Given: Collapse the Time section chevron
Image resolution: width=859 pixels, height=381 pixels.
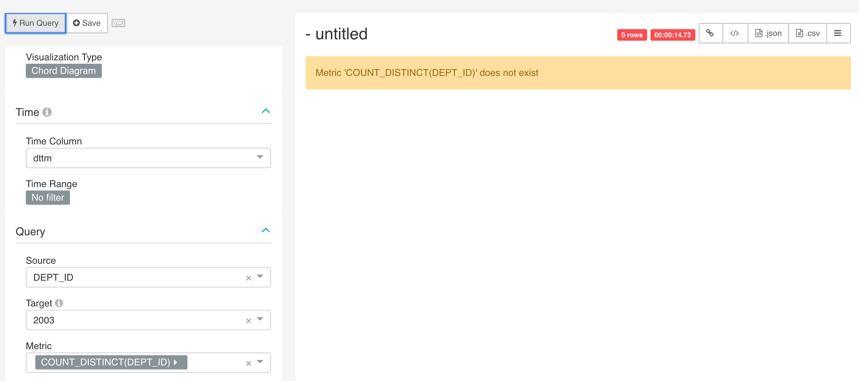Looking at the screenshot, I should pyautogui.click(x=266, y=111).
